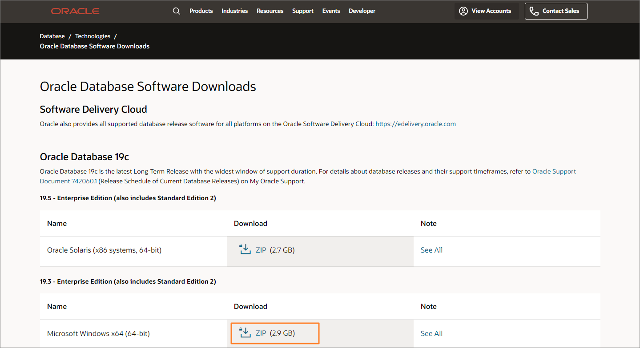The height and width of the screenshot is (348, 640).
Task: Click the Oracle Database Software Downloads breadcrumb title
Action: (x=95, y=46)
